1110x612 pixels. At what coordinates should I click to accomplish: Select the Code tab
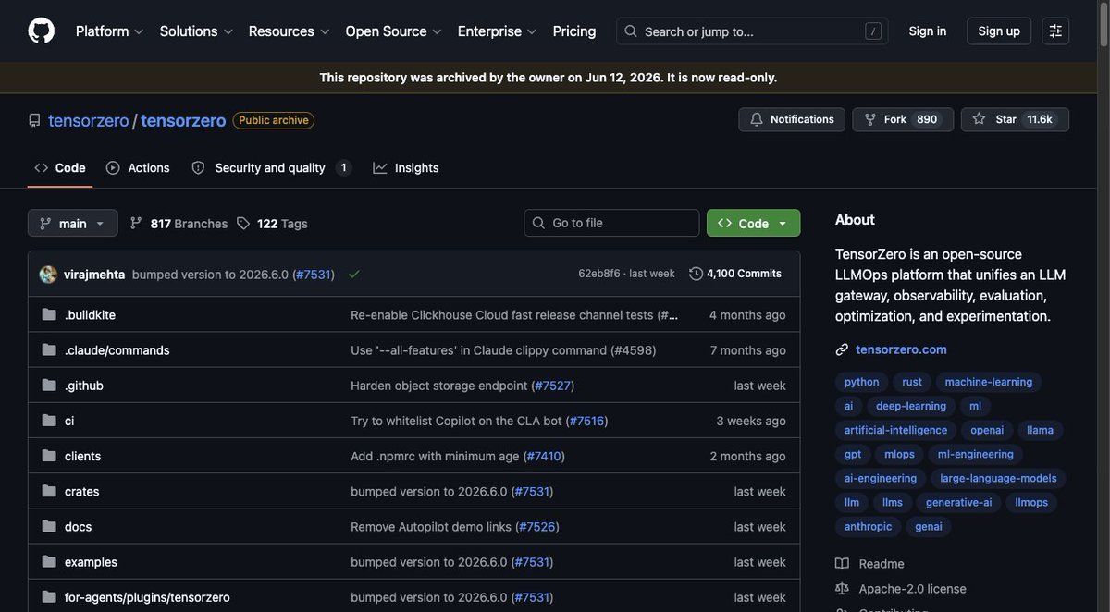60,167
